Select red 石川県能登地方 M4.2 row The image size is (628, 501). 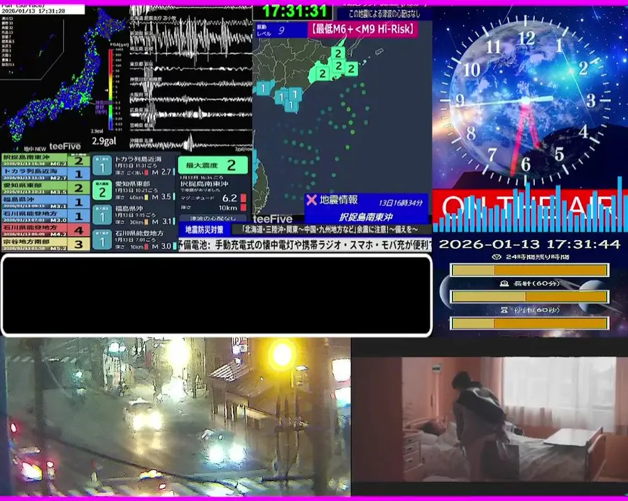click(45, 230)
